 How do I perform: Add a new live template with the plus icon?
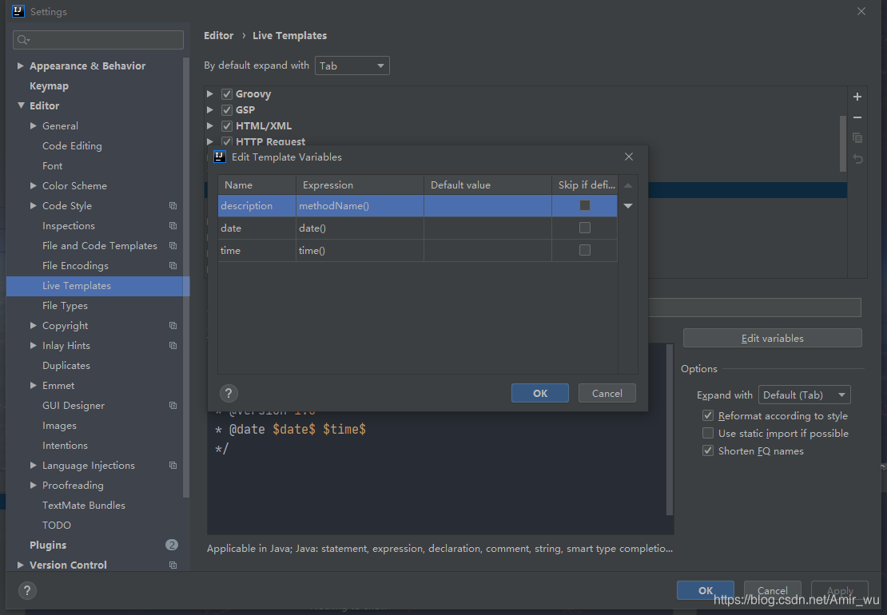tap(857, 97)
